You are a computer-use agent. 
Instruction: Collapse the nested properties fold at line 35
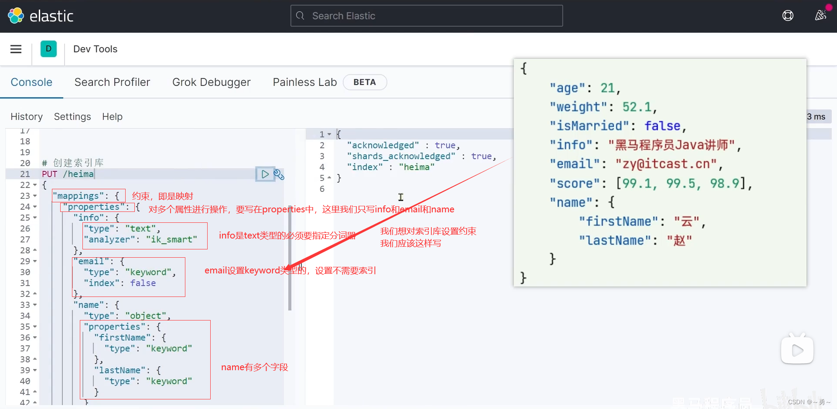tap(35, 327)
